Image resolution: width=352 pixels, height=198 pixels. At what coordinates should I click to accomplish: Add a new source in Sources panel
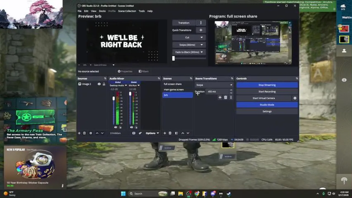(x=79, y=133)
